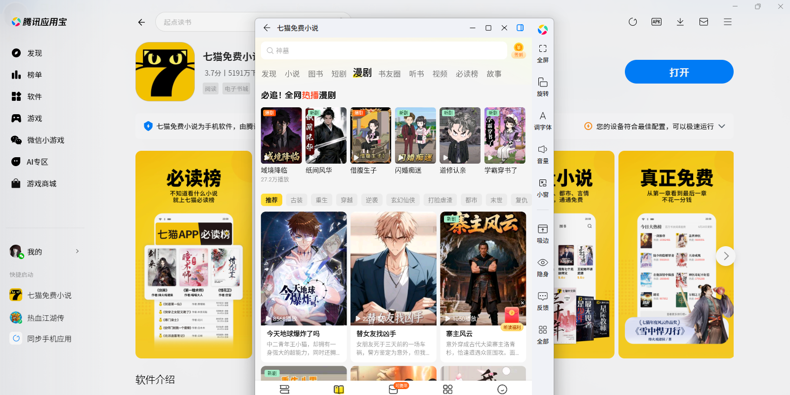Open the volume (音量) control
Screen dimensions: 790x395
[542, 150]
